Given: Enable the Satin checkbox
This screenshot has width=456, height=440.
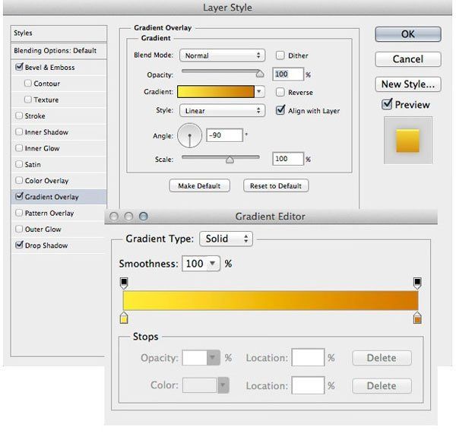Looking at the screenshot, I should [x=19, y=164].
